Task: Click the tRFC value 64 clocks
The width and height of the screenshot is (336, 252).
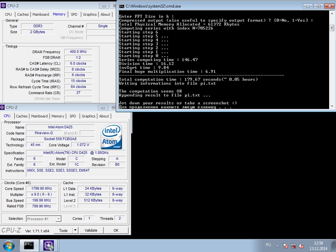Action: [x=78, y=87]
